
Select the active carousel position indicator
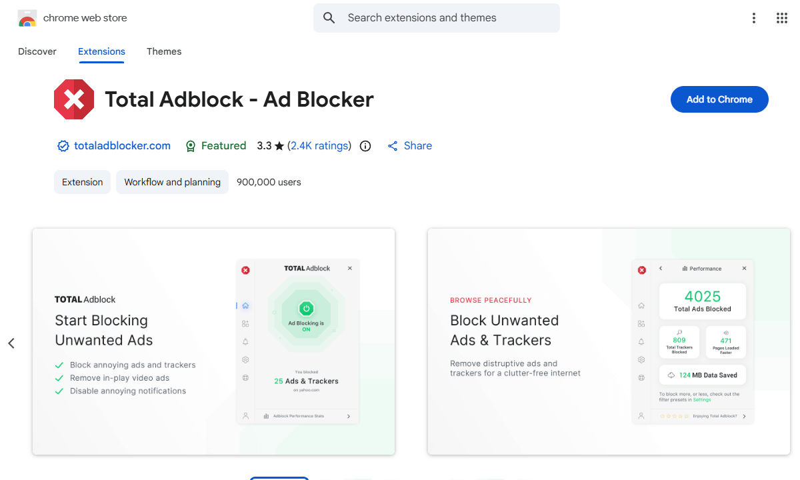tap(279, 478)
